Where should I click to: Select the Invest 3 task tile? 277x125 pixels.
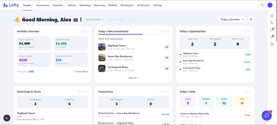(x=188, y=101)
